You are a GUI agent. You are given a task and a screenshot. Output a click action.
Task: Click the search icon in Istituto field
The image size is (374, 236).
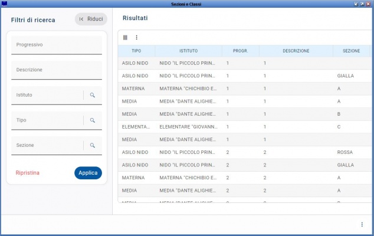click(x=93, y=95)
